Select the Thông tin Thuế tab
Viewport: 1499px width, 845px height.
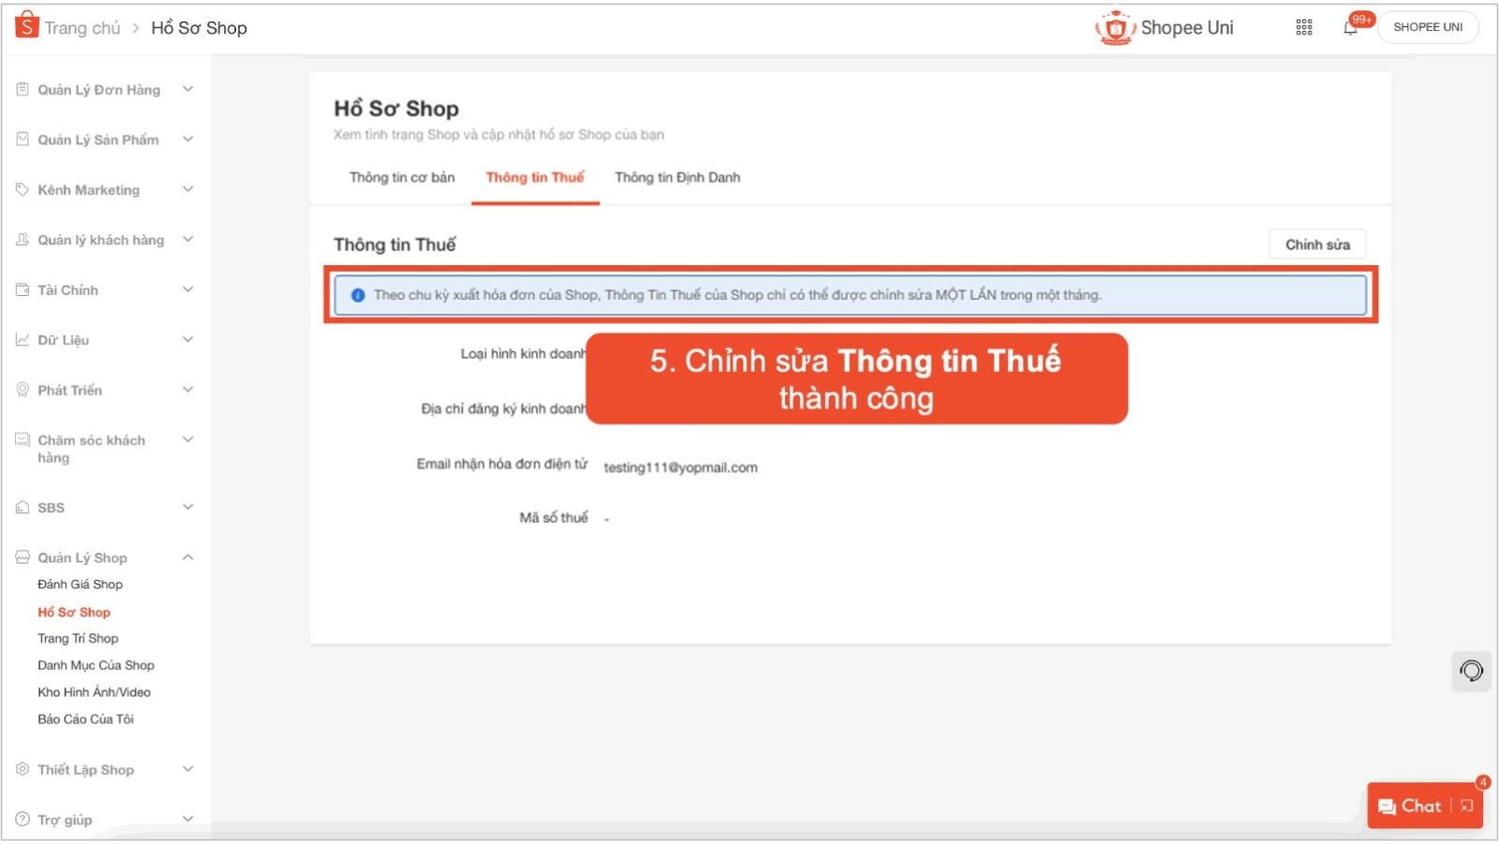(x=535, y=177)
